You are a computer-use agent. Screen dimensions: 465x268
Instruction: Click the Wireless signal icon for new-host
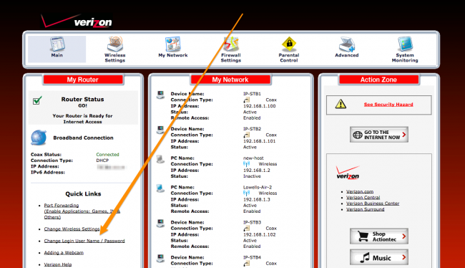click(x=246, y=164)
